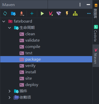Execute Maven goal icon

[x=51, y=14]
